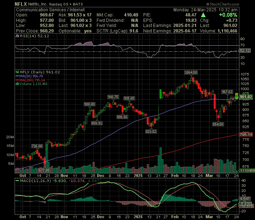The height and width of the screenshot is (220, 255).
Task: Click the 1050 price axis label
Action: pos(244,79)
